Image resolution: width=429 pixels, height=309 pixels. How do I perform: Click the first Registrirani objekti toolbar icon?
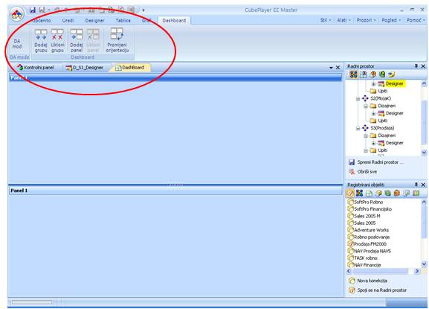350,193
